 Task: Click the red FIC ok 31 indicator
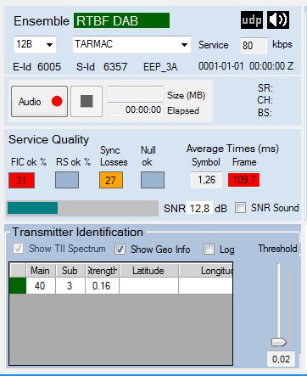(x=22, y=180)
